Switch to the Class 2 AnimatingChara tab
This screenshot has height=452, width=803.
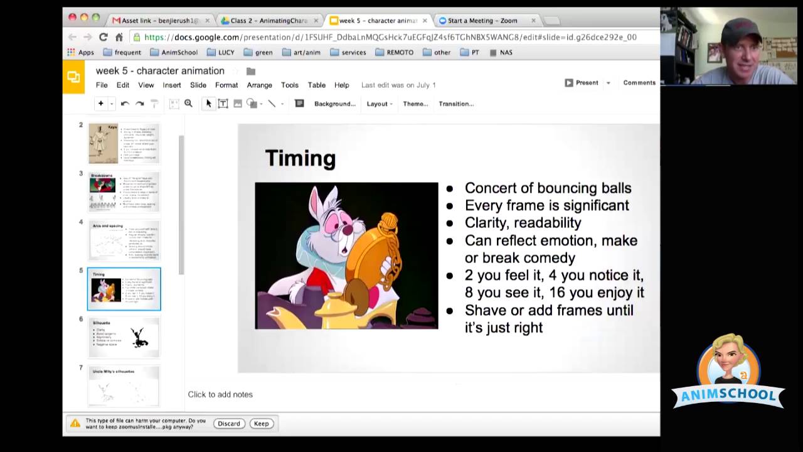pos(270,20)
